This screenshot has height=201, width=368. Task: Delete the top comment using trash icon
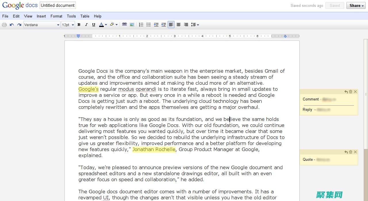pyautogui.click(x=350, y=92)
